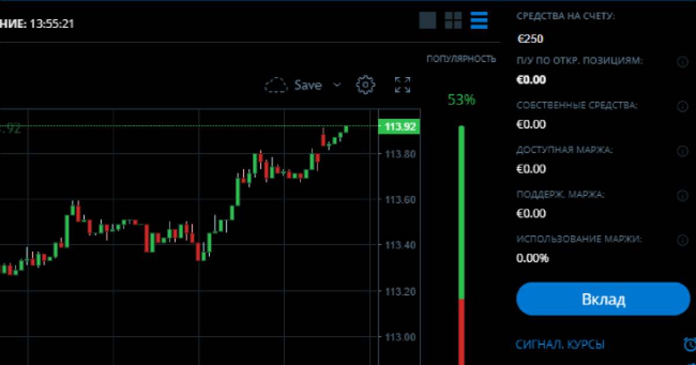696x365 pixels.
Task: Show info for Поддерж. маржа
Action: click(682, 196)
